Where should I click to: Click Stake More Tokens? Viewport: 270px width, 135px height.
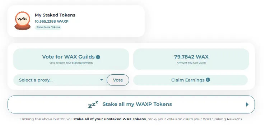48,27
